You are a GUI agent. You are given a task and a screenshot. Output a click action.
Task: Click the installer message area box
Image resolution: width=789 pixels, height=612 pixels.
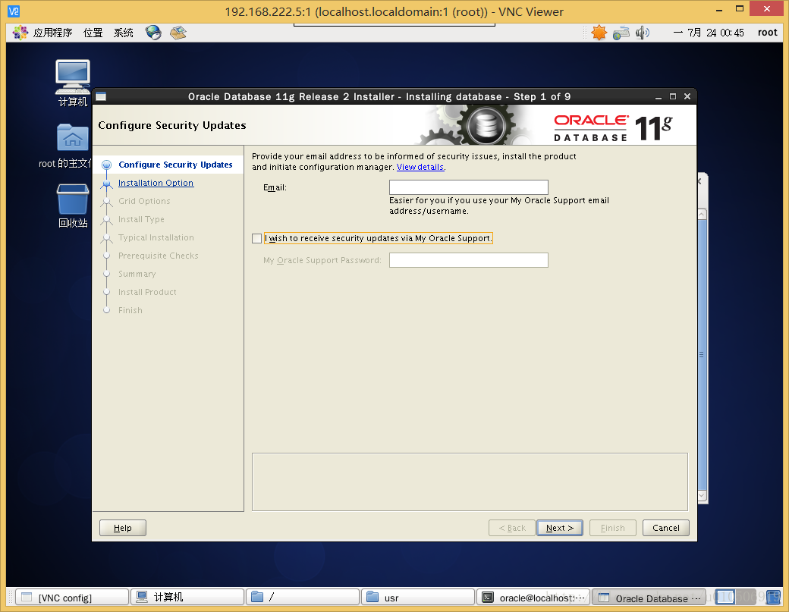point(470,482)
